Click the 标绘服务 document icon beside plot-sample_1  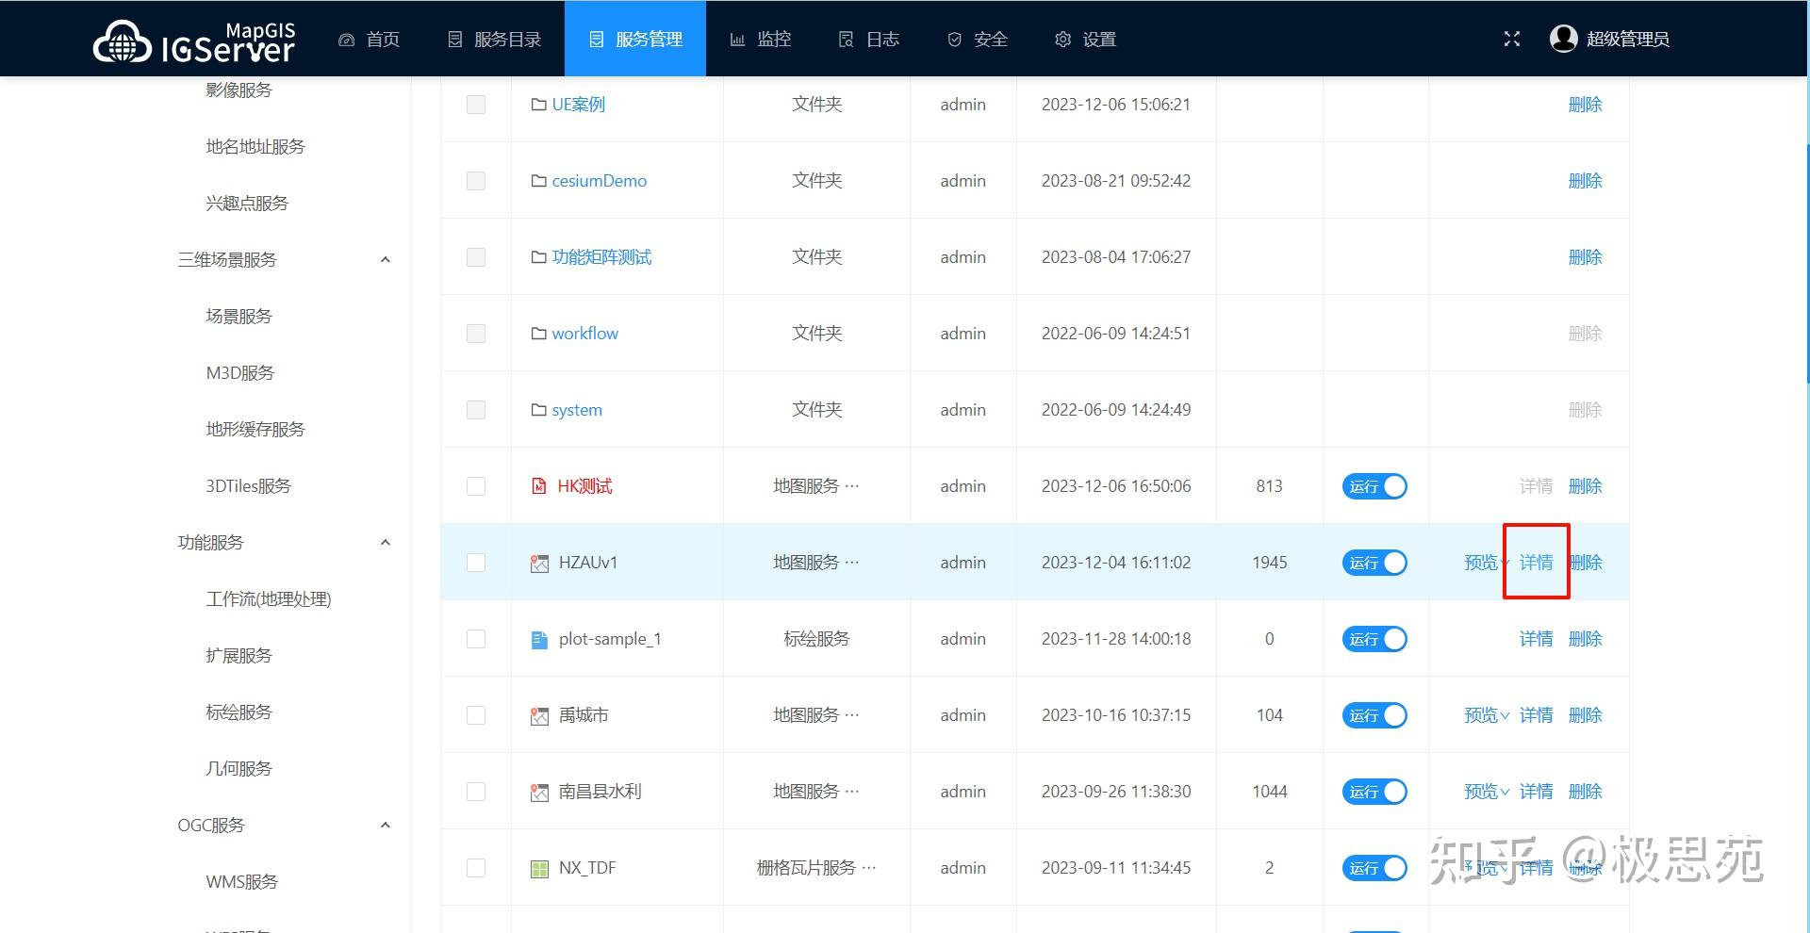538,639
